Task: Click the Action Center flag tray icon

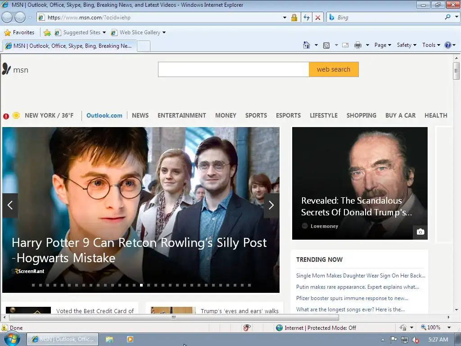Action: click(x=393, y=340)
